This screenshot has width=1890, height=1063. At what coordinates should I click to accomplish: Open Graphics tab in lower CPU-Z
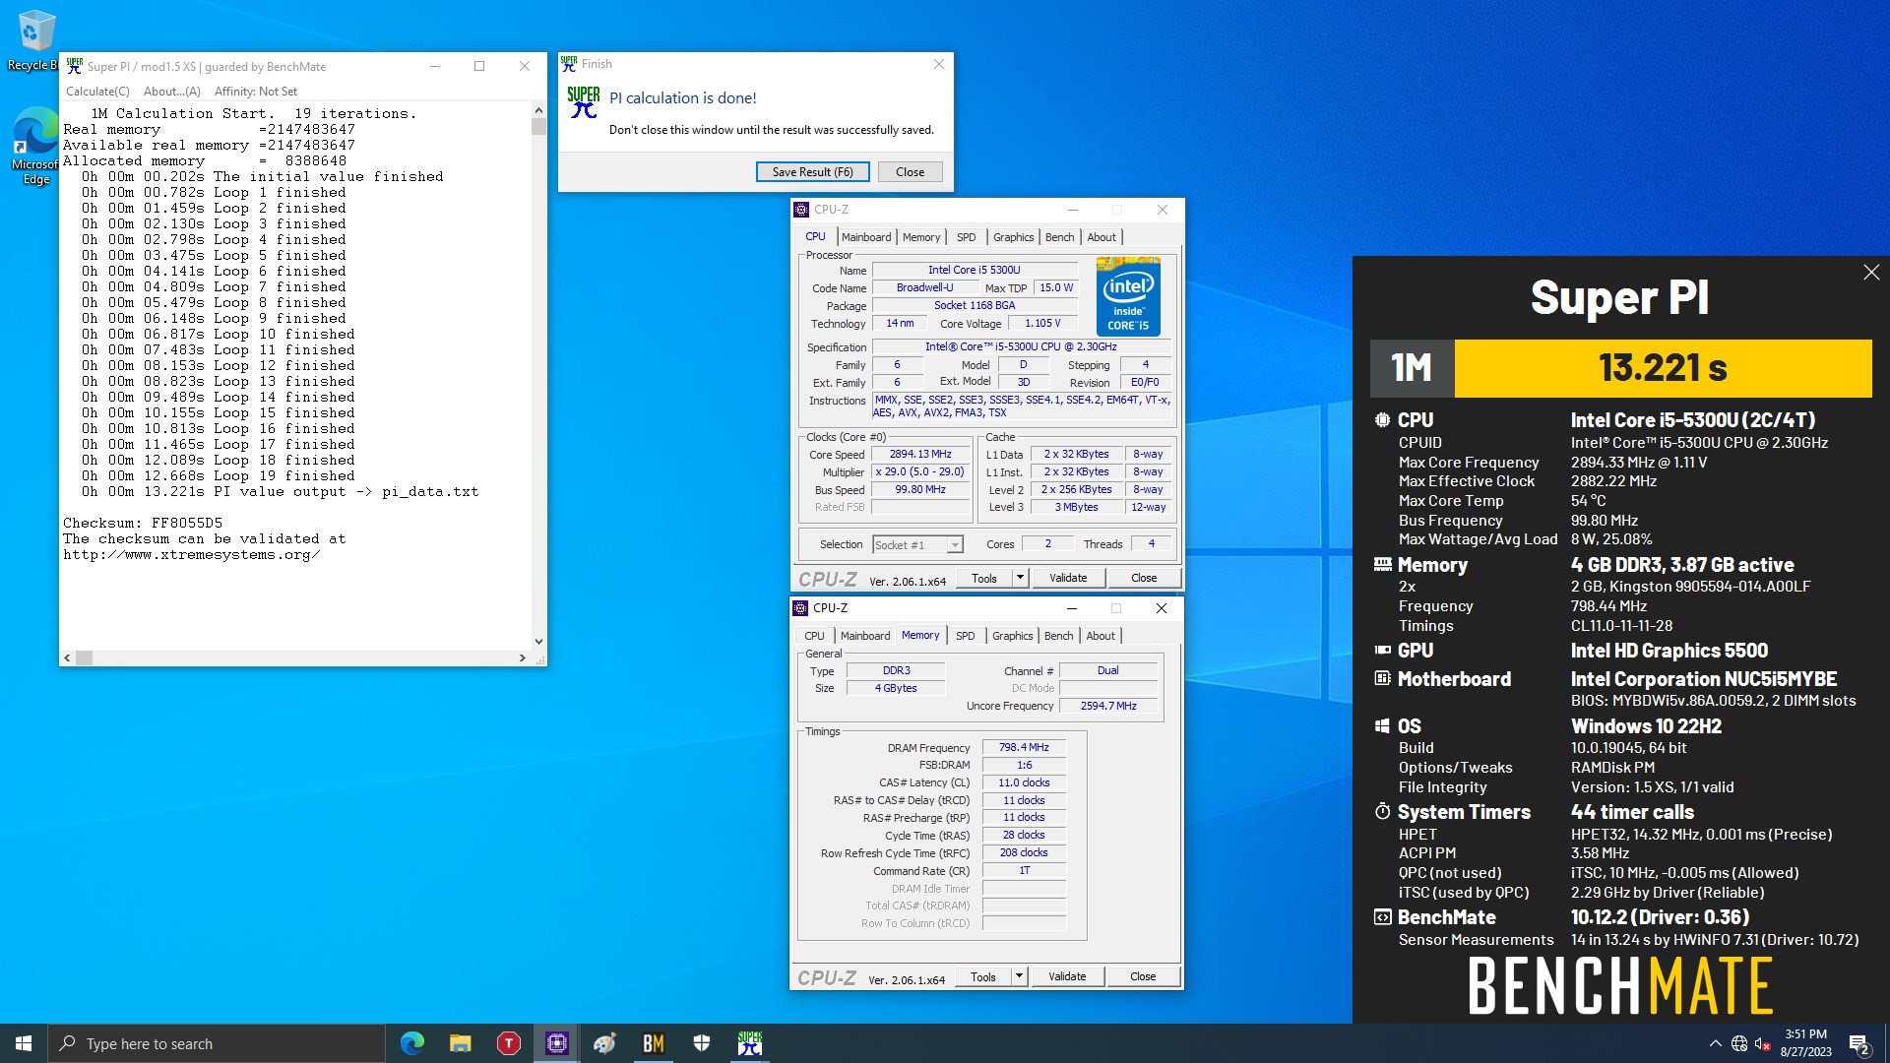[x=1013, y=636]
